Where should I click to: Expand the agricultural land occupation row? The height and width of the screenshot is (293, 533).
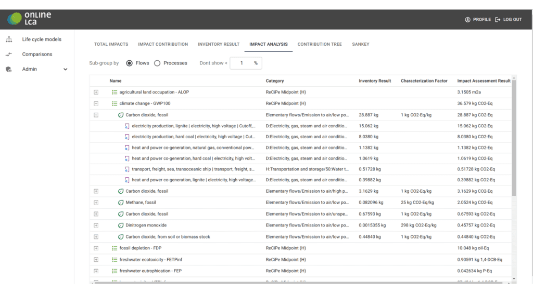(x=96, y=92)
